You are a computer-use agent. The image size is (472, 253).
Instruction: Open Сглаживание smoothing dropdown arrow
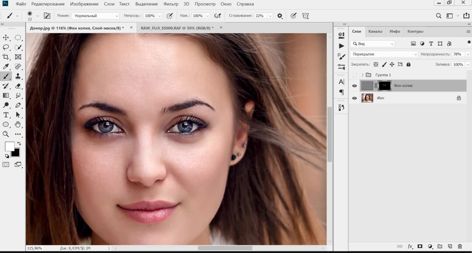pyautogui.click(x=270, y=16)
